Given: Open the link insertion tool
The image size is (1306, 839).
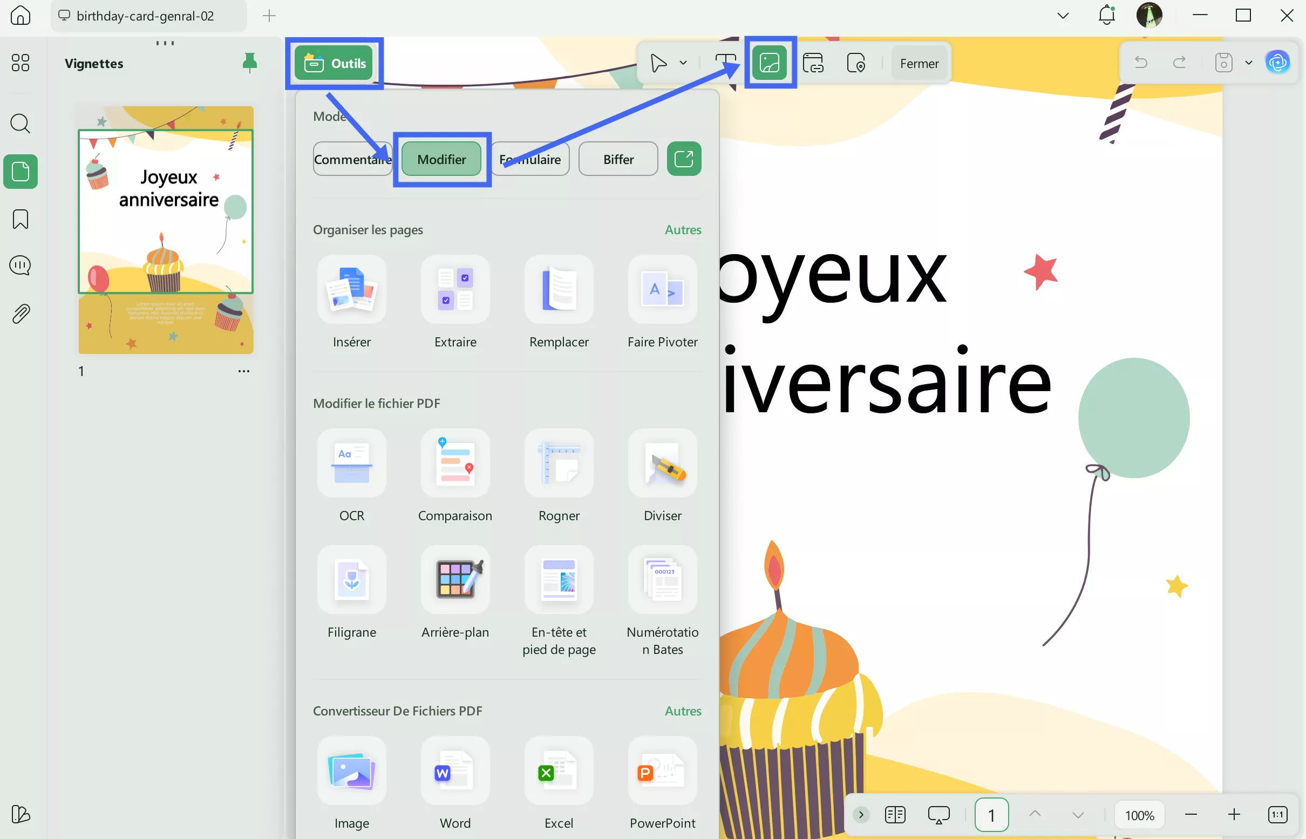Looking at the screenshot, I should point(814,62).
